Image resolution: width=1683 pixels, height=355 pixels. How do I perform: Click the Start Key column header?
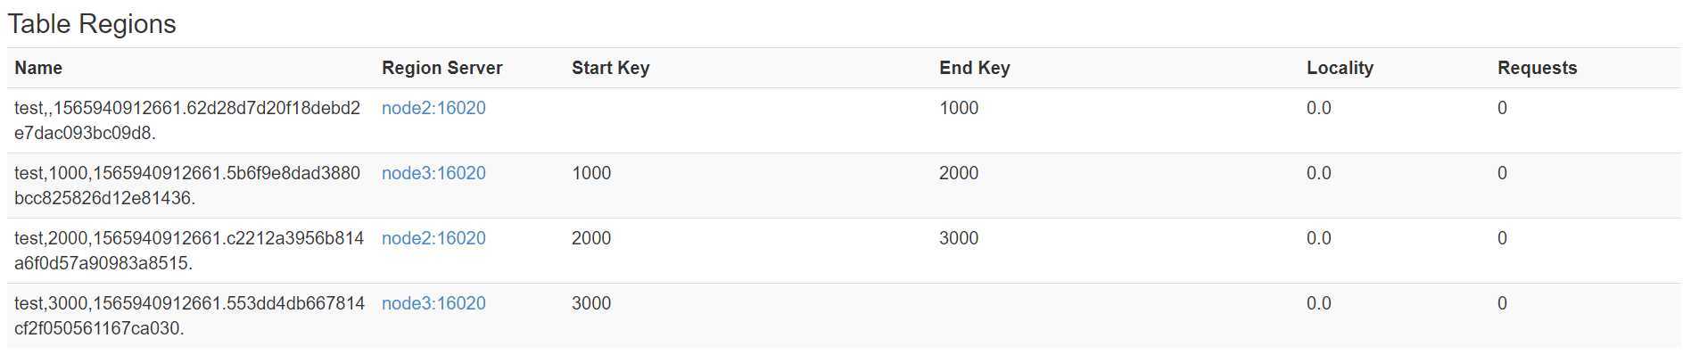pyautogui.click(x=611, y=68)
